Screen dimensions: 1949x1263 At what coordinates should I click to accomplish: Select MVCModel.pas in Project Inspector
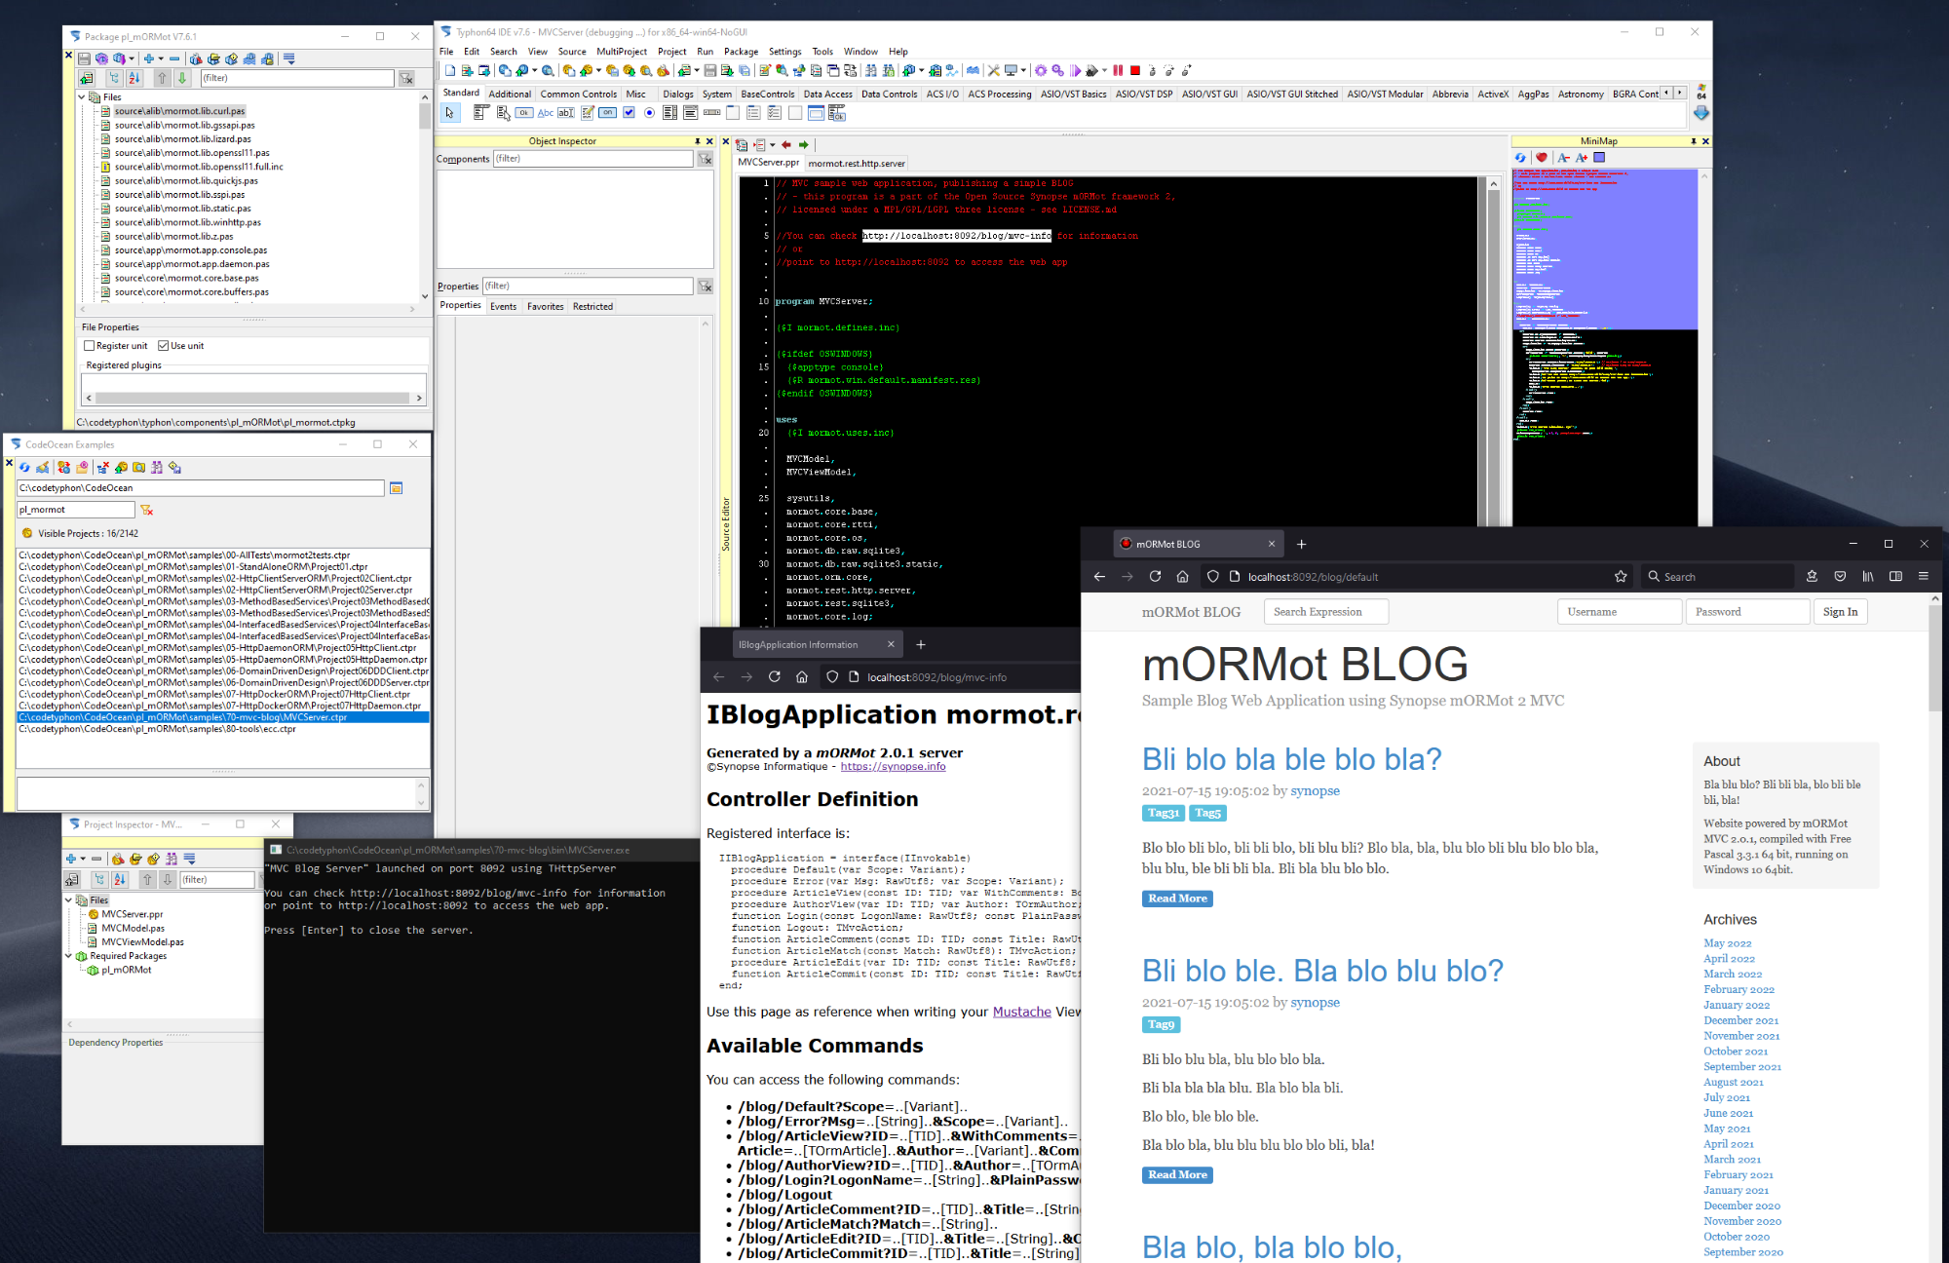[133, 929]
